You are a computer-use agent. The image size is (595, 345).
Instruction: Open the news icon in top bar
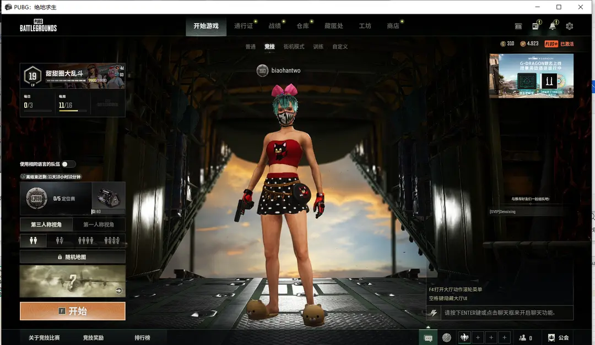tap(535, 26)
